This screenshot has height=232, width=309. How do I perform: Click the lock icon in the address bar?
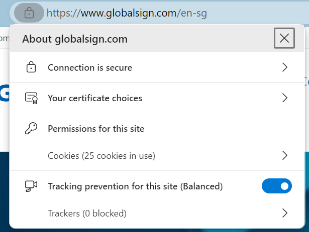29,13
